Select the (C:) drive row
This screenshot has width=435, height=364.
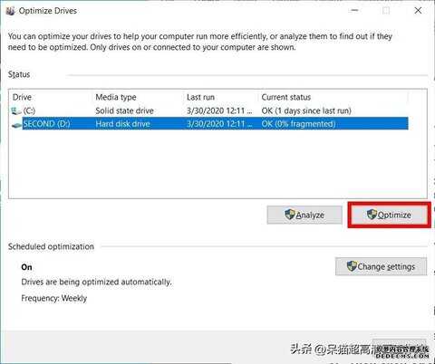pos(209,110)
